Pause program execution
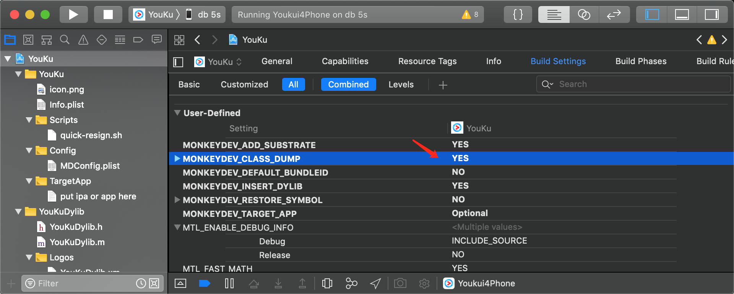Image resolution: width=734 pixels, height=294 pixels. click(229, 283)
